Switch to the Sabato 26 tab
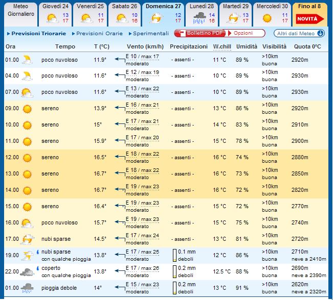334x300 pixels. click(x=124, y=14)
